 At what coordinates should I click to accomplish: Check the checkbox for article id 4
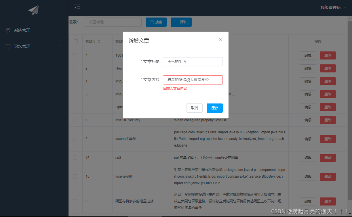tap(75, 55)
